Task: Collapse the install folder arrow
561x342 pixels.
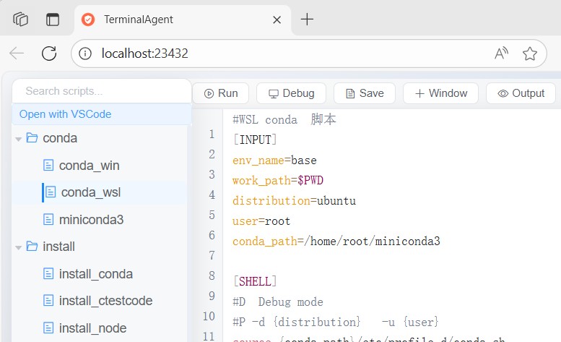Action: (18, 247)
